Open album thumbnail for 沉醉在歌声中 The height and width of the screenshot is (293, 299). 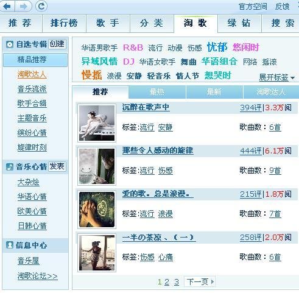(97, 123)
